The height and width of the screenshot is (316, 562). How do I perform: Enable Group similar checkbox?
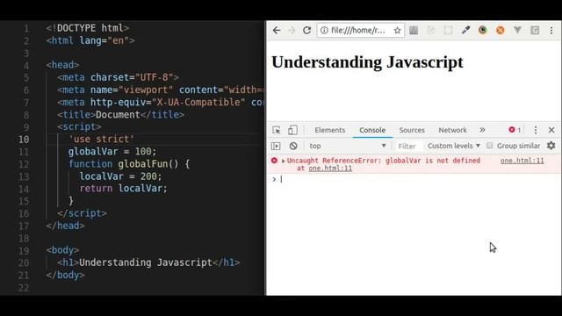tap(490, 146)
